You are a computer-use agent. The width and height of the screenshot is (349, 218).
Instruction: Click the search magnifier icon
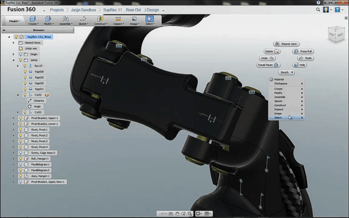(x=318, y=9)
